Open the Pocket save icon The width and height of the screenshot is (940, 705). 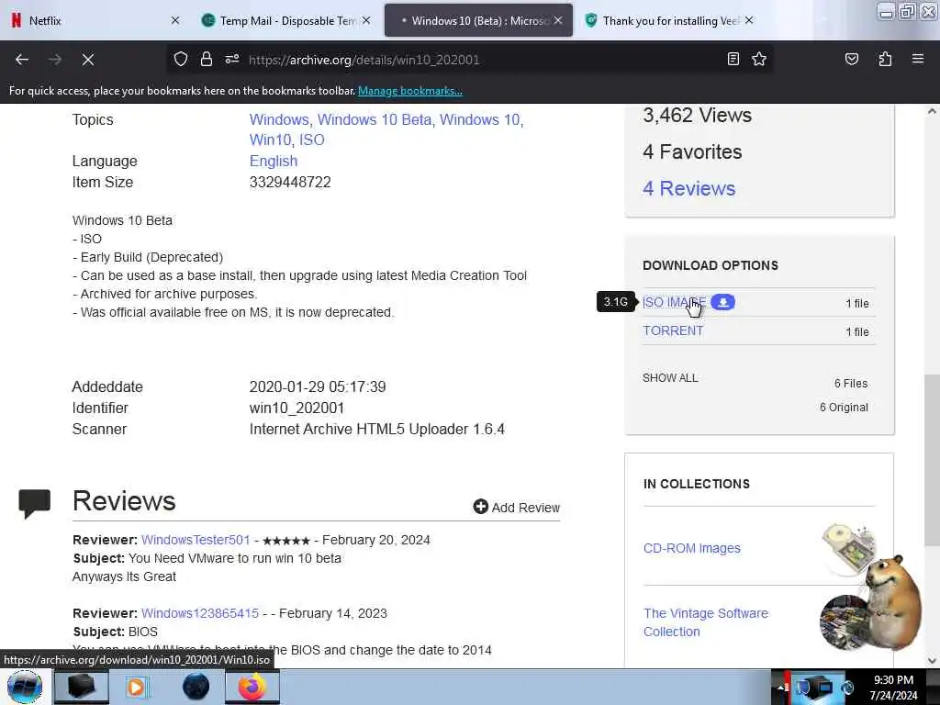(851, 59)
